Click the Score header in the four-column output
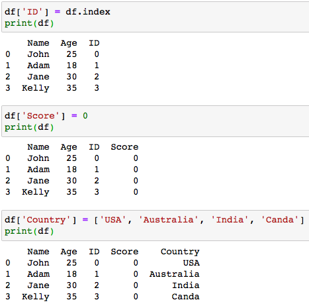Image resolution: width=309 pixels, height=304 pixels. click(x=124, y=147)
